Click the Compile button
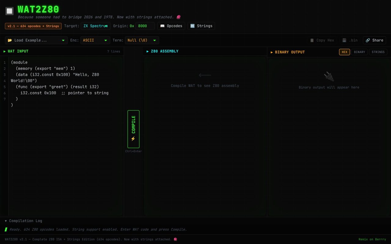This screenshot has height=244, width=391. (x=133, y=129)
